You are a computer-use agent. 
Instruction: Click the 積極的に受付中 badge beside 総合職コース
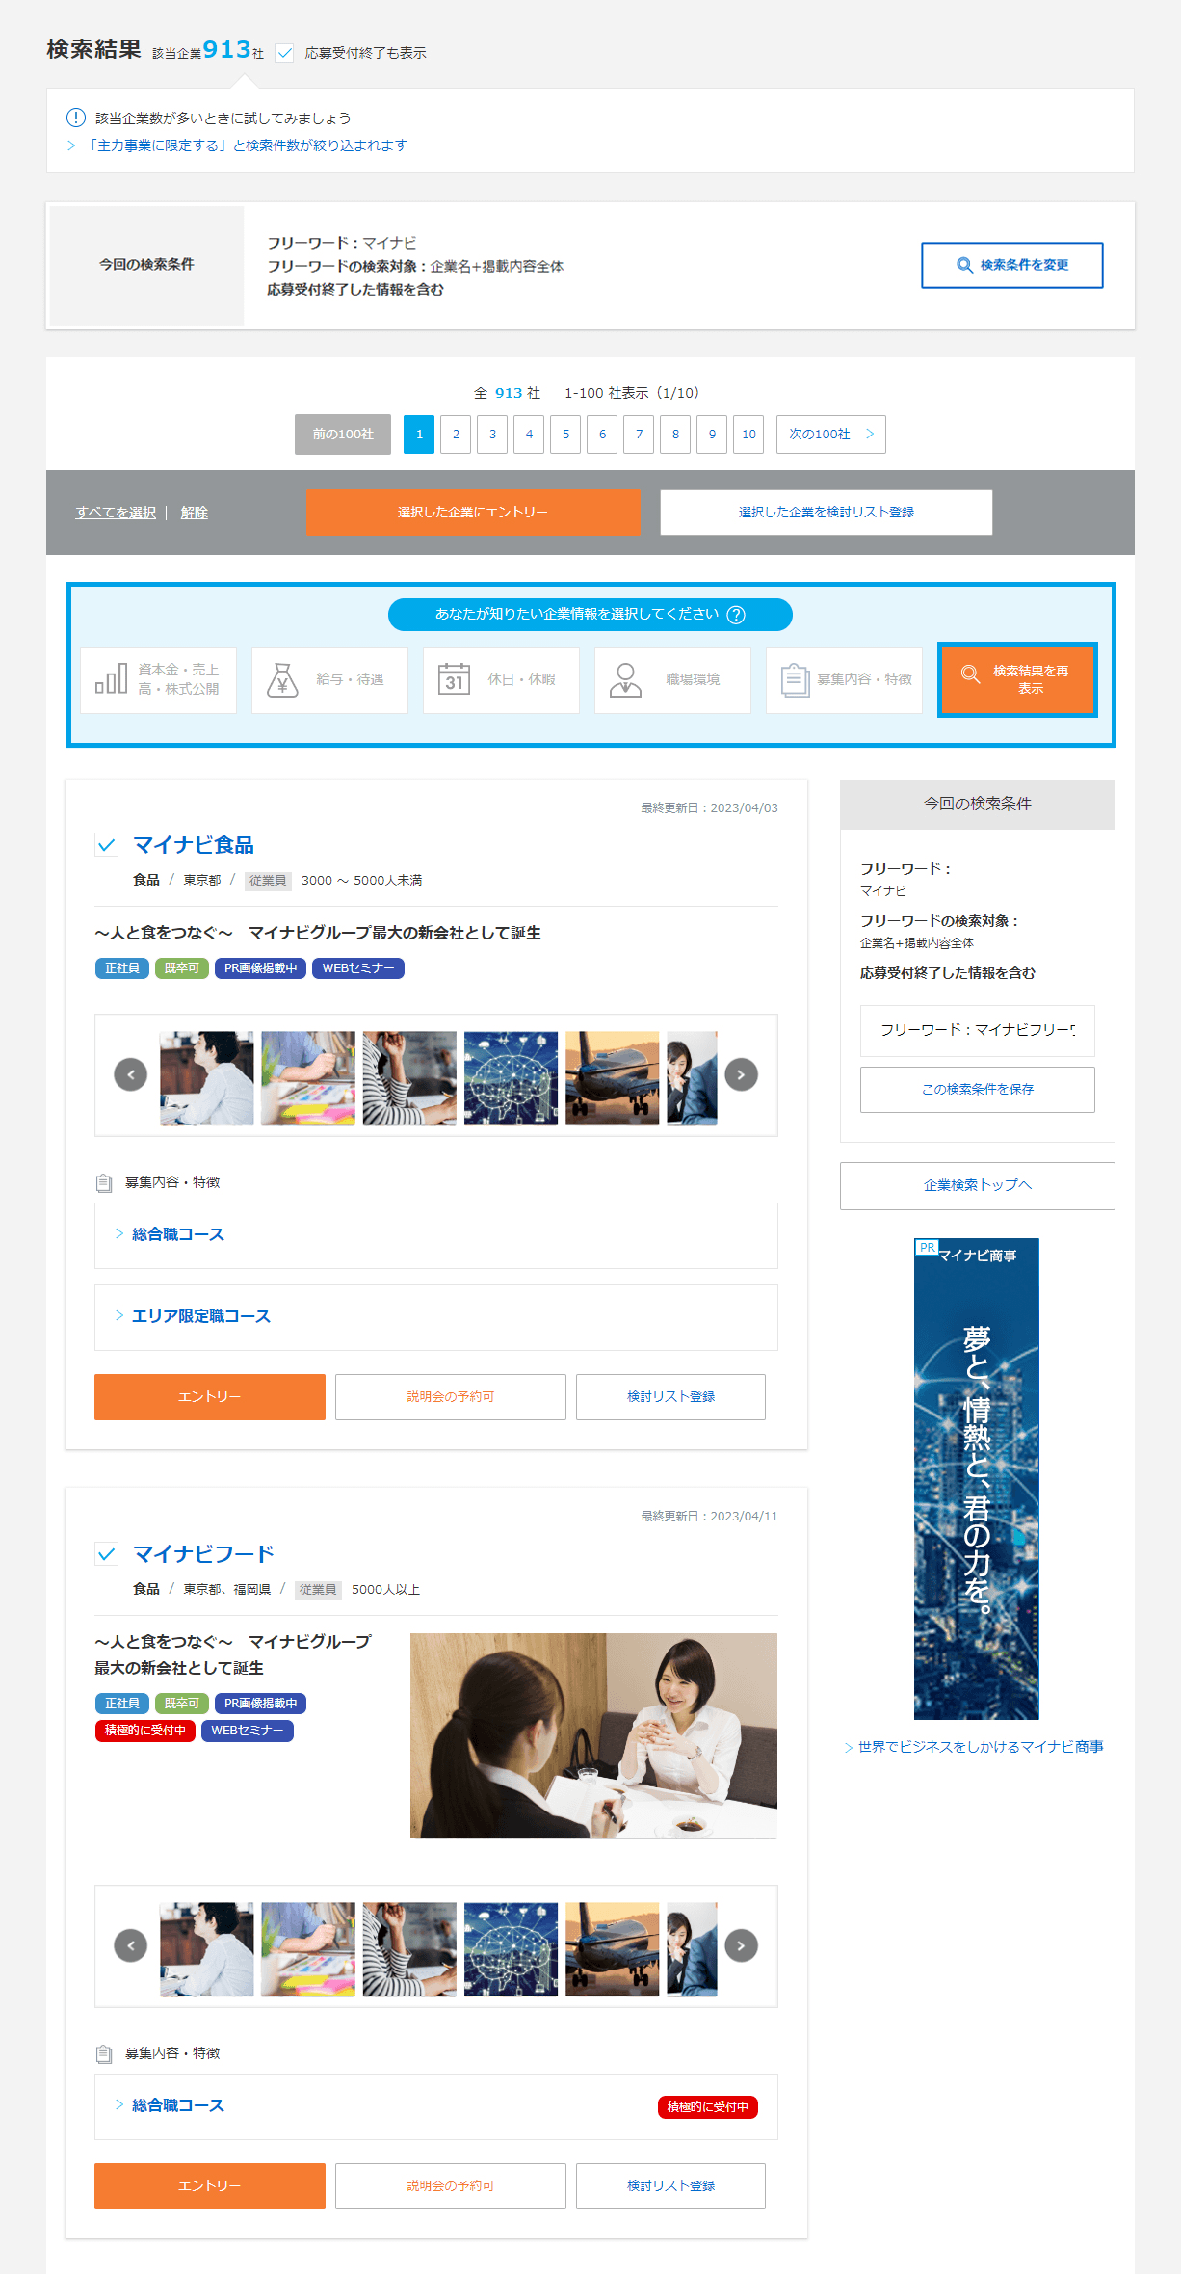708,2107
